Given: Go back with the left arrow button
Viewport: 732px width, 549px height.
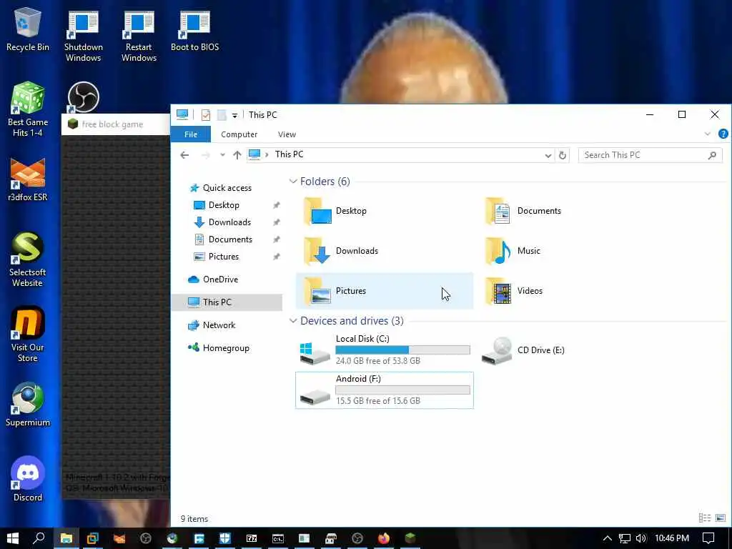Looking at the screenshot, I should pos(185,155).
